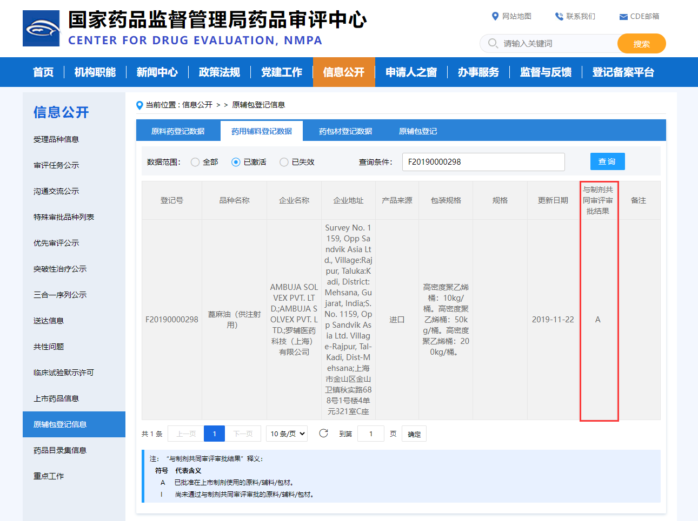
Task: Click the magnifier icon in the keyword search box
Action: coord(492,44)
